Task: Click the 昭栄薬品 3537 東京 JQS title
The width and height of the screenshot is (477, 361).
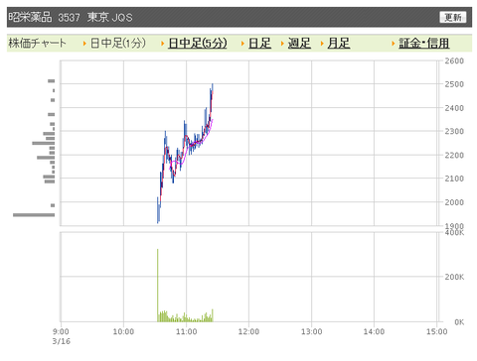Action: point(71,17)
